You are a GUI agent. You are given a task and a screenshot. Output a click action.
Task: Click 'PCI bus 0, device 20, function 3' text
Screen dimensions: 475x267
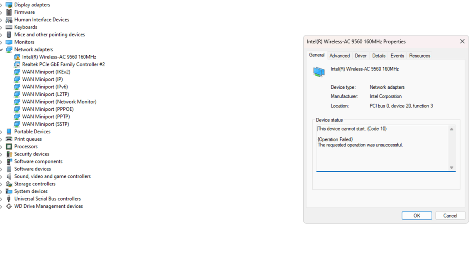tap(401, 106)
